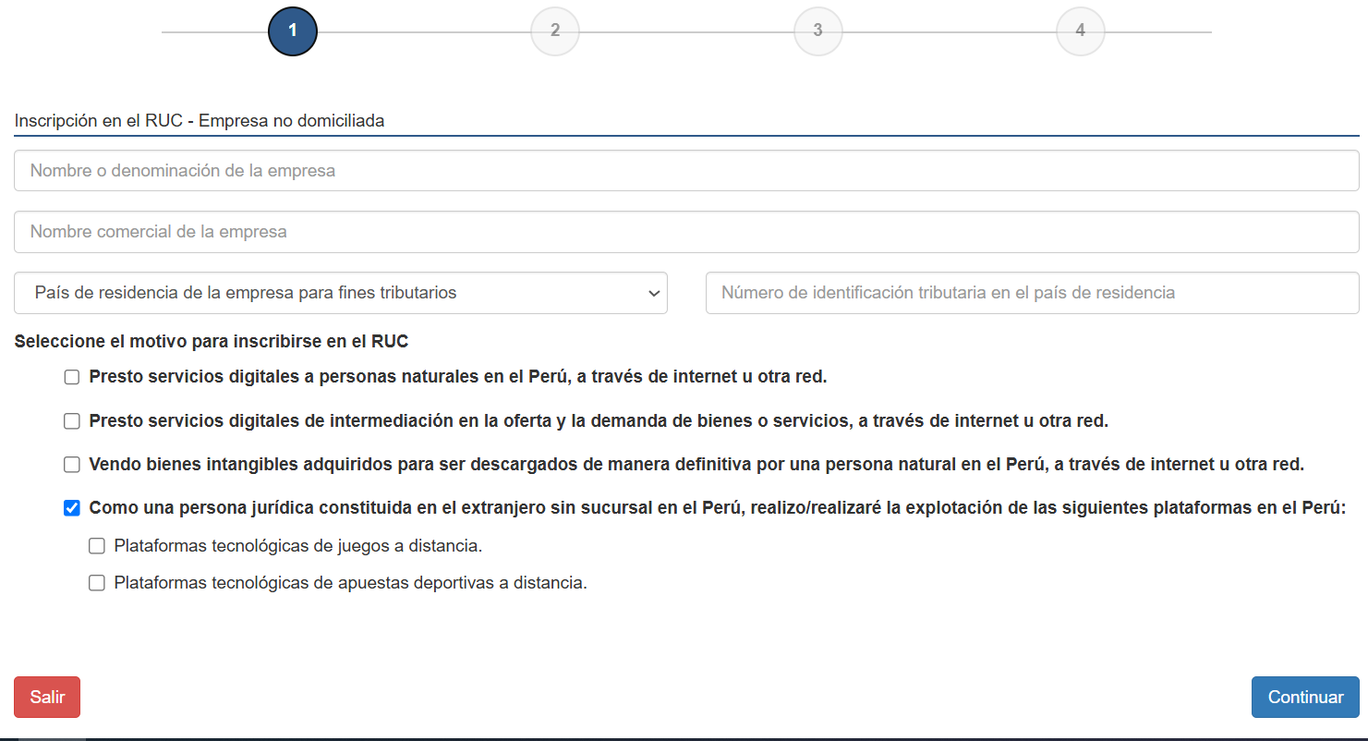Check 'Plataformas tecnológicas de juegos a distancia'

point(97,546)
